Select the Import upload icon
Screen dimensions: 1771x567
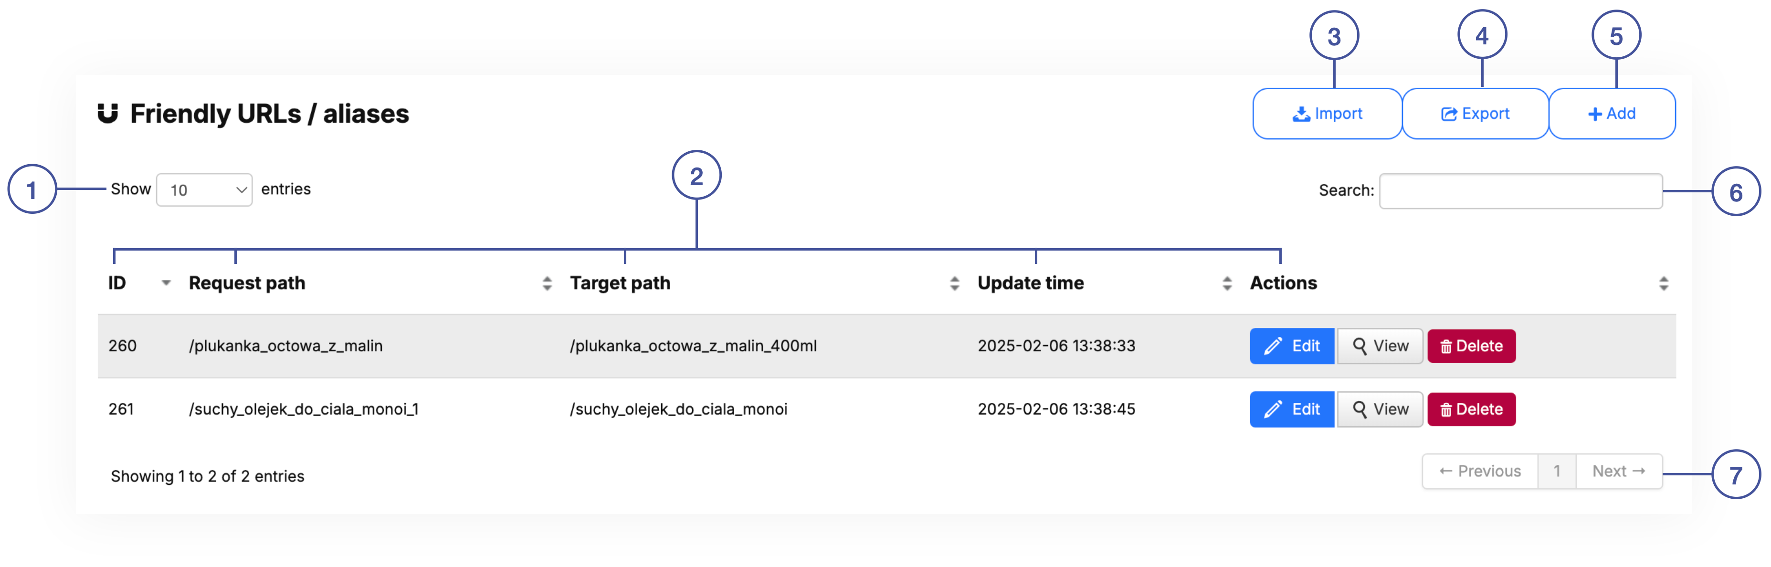pos(1301,114)
